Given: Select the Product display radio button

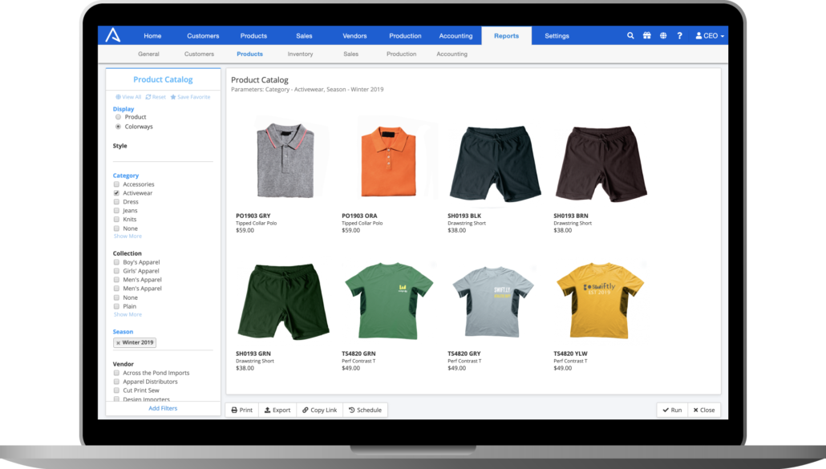Looking at the screenshot, I should tap(118, 117).
